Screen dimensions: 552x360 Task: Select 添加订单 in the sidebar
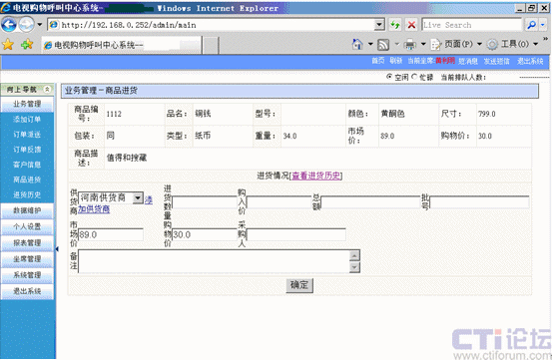[x=27, y=120]
